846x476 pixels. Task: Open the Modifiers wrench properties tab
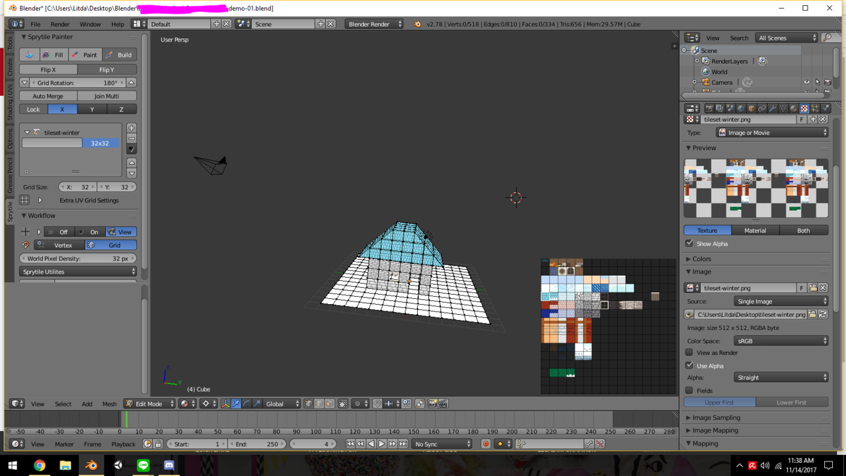click(773, 108)
